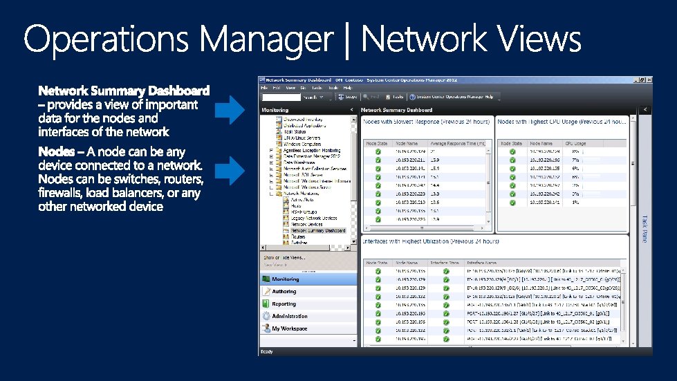Click the Discovered Inventory view icon
Image resolution: width=677 pixels, height=381 pixels.
click(x=279, y=119)
